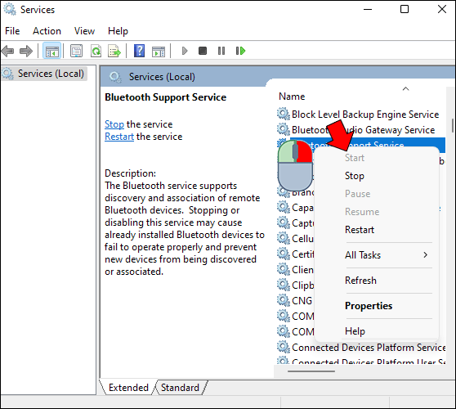Viewport: 456px width, 409px height.
Task: Open the View menu
Action: click(84, 31)
